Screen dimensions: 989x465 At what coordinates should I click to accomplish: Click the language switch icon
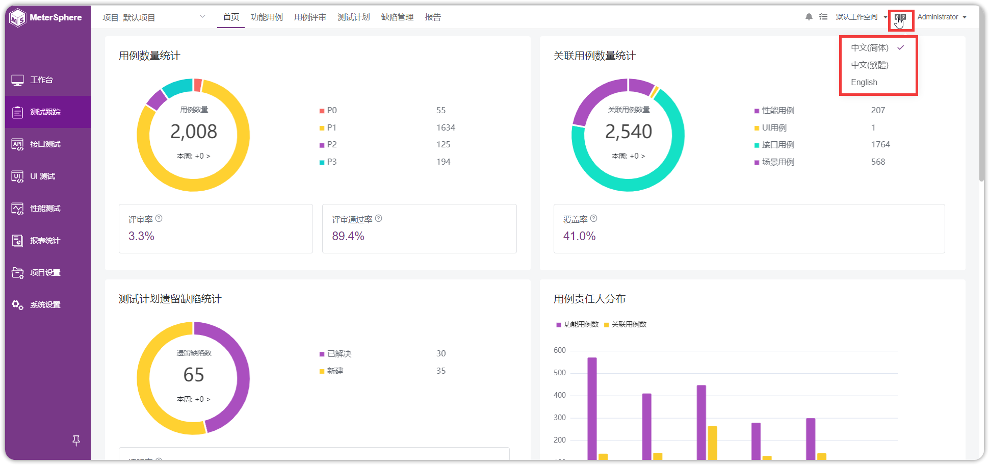click(x=900, y=17)
